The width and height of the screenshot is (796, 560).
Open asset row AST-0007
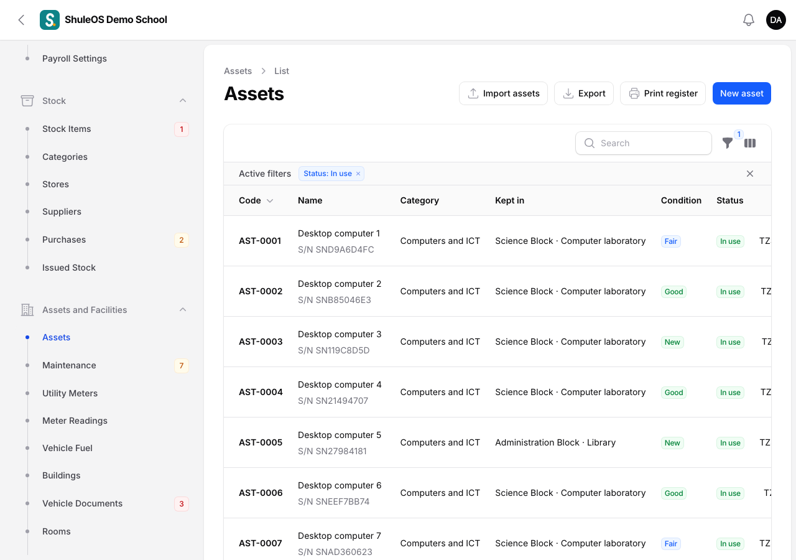(x=497, y=539)
